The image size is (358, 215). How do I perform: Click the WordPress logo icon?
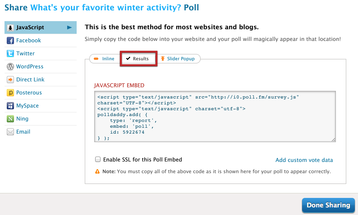tap(10, 67)
